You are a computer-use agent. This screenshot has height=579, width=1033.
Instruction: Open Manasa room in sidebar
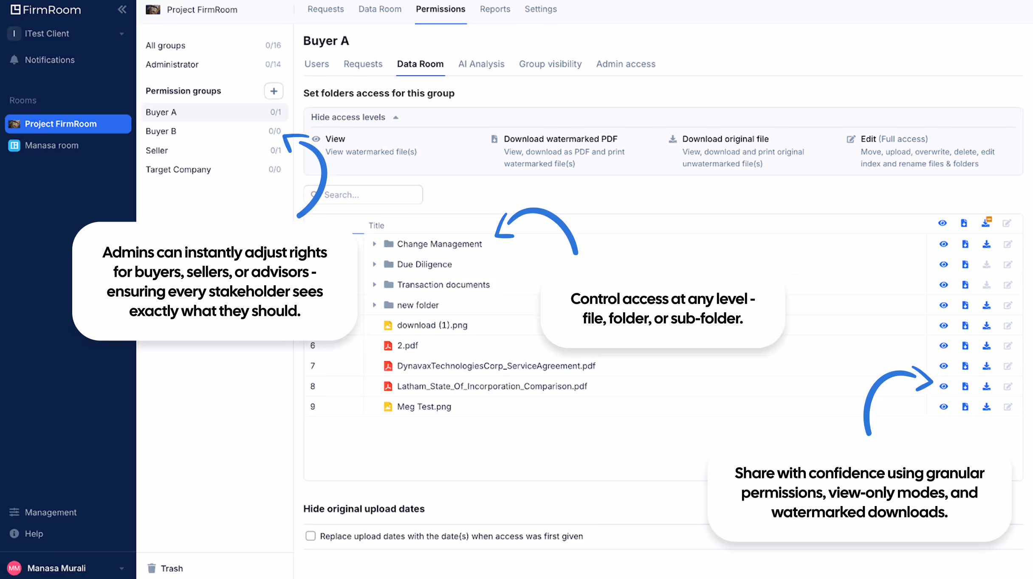(51, 146)
